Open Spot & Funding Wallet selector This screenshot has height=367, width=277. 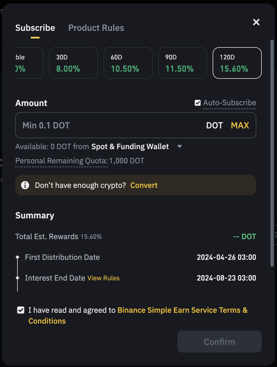[130, 146]
